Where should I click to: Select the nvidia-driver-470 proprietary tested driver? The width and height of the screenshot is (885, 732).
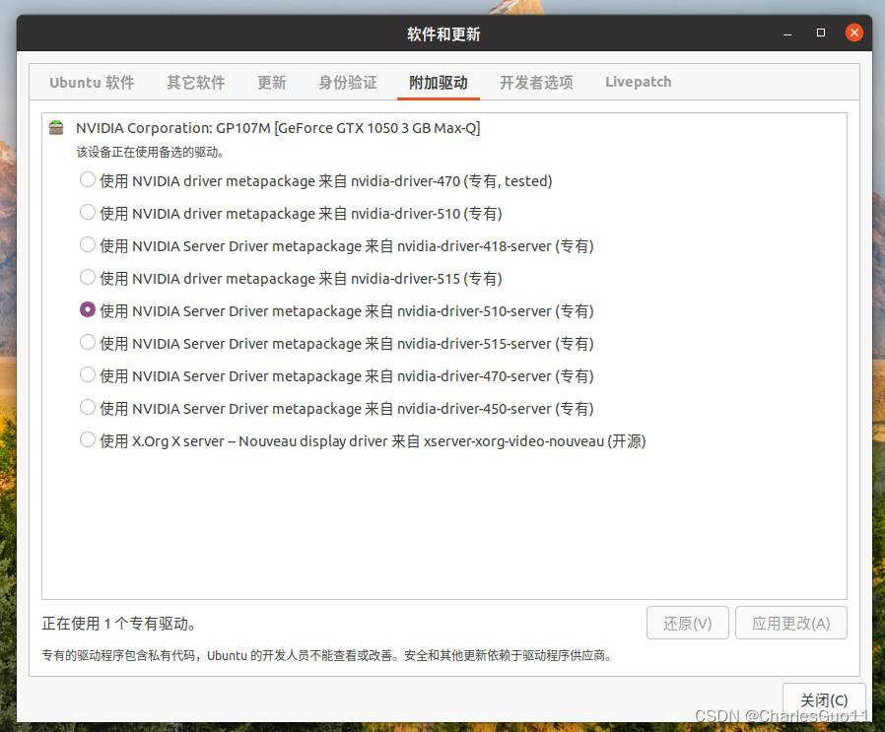(x=87, y=179)
